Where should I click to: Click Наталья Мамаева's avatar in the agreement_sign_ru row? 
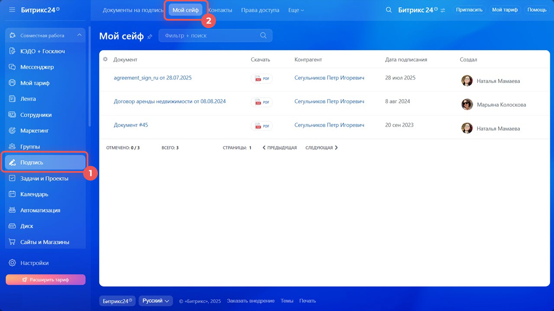pos(467,81)
